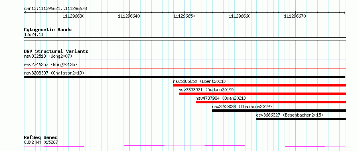Image resolution: width=357 pixels, height=151 pixels.
Task: Click ruler position 111296670
Action: coord(295,16)
